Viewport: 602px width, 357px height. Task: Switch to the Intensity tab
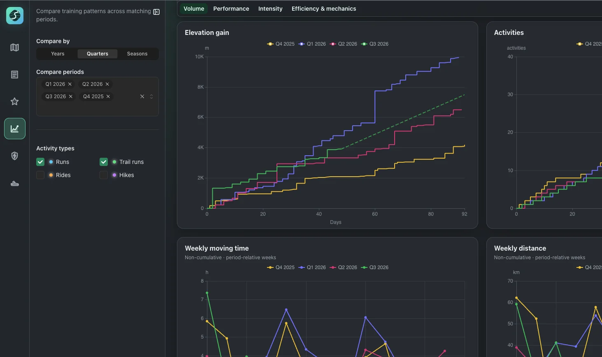(270, 9)
